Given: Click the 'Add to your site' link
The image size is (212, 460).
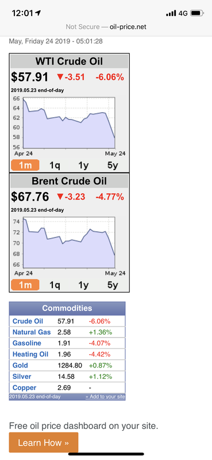Looking at the screenshot, I should [105, 397].
